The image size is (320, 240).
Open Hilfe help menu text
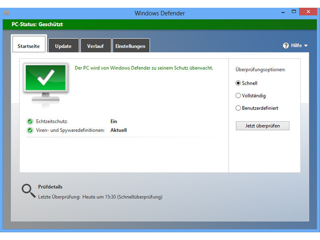296,46
